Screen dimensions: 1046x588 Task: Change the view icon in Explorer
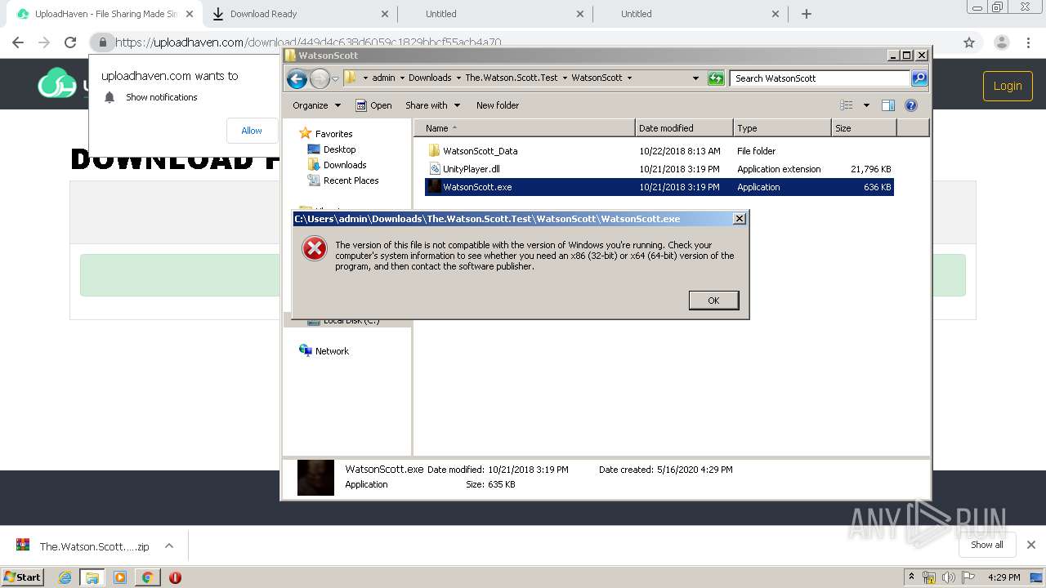click(847, 105)
